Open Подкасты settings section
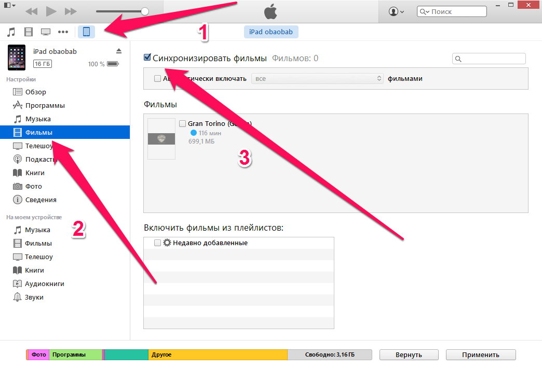This screenshot has width=542, height=369. (x=65, y=159)
